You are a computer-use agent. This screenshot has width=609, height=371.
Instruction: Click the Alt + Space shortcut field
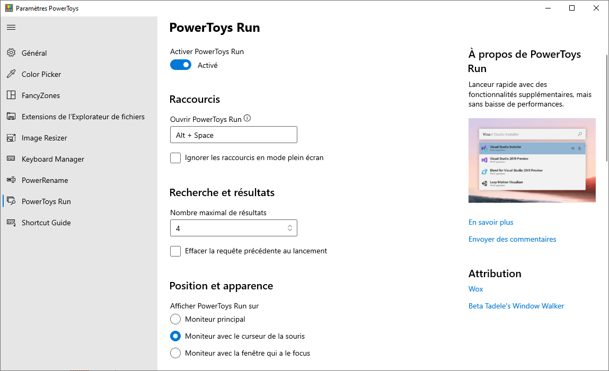pos(234,135)
